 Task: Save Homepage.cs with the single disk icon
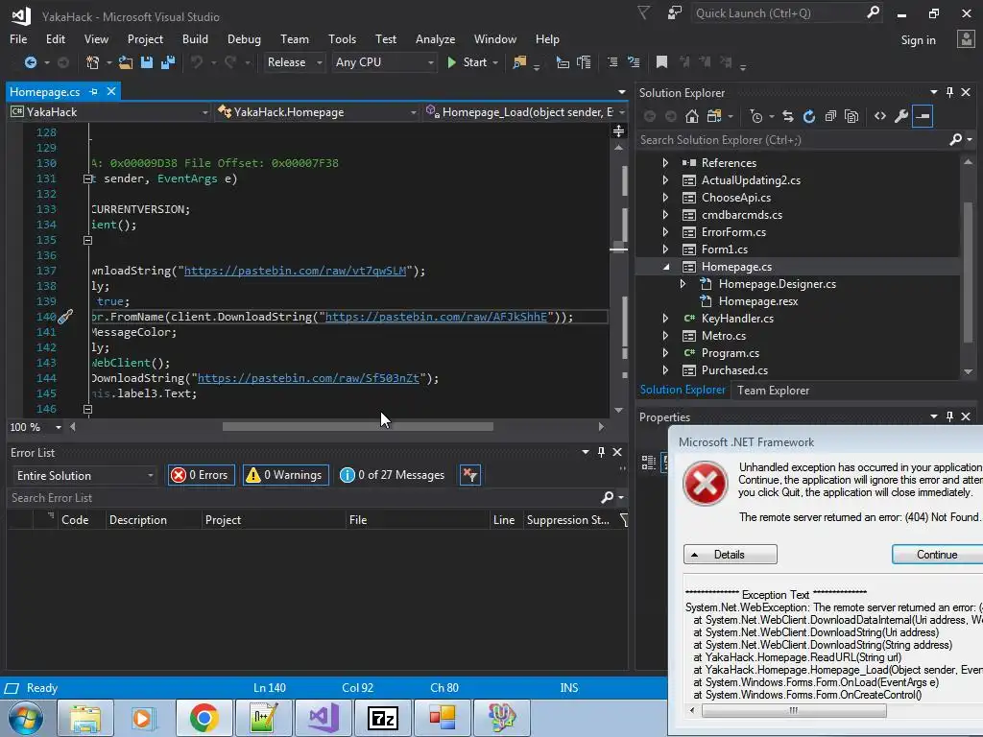tap(147, 62)
